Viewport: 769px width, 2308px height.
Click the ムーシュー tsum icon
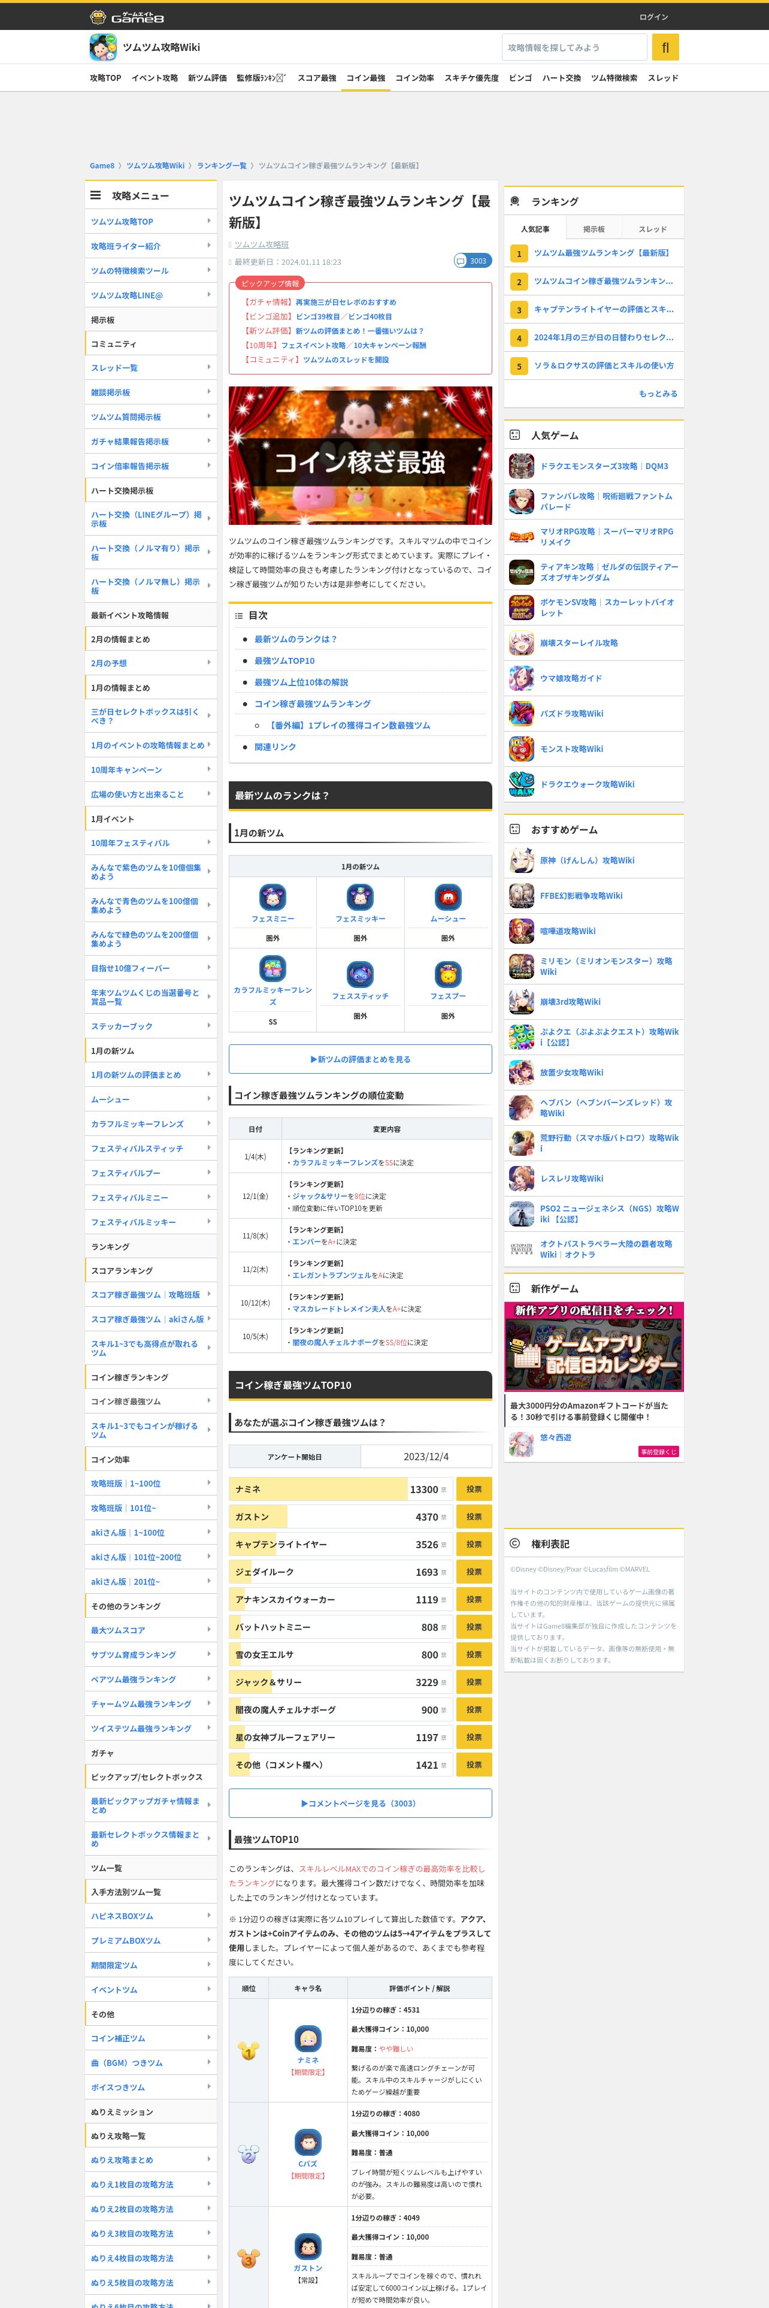[447, 896]
